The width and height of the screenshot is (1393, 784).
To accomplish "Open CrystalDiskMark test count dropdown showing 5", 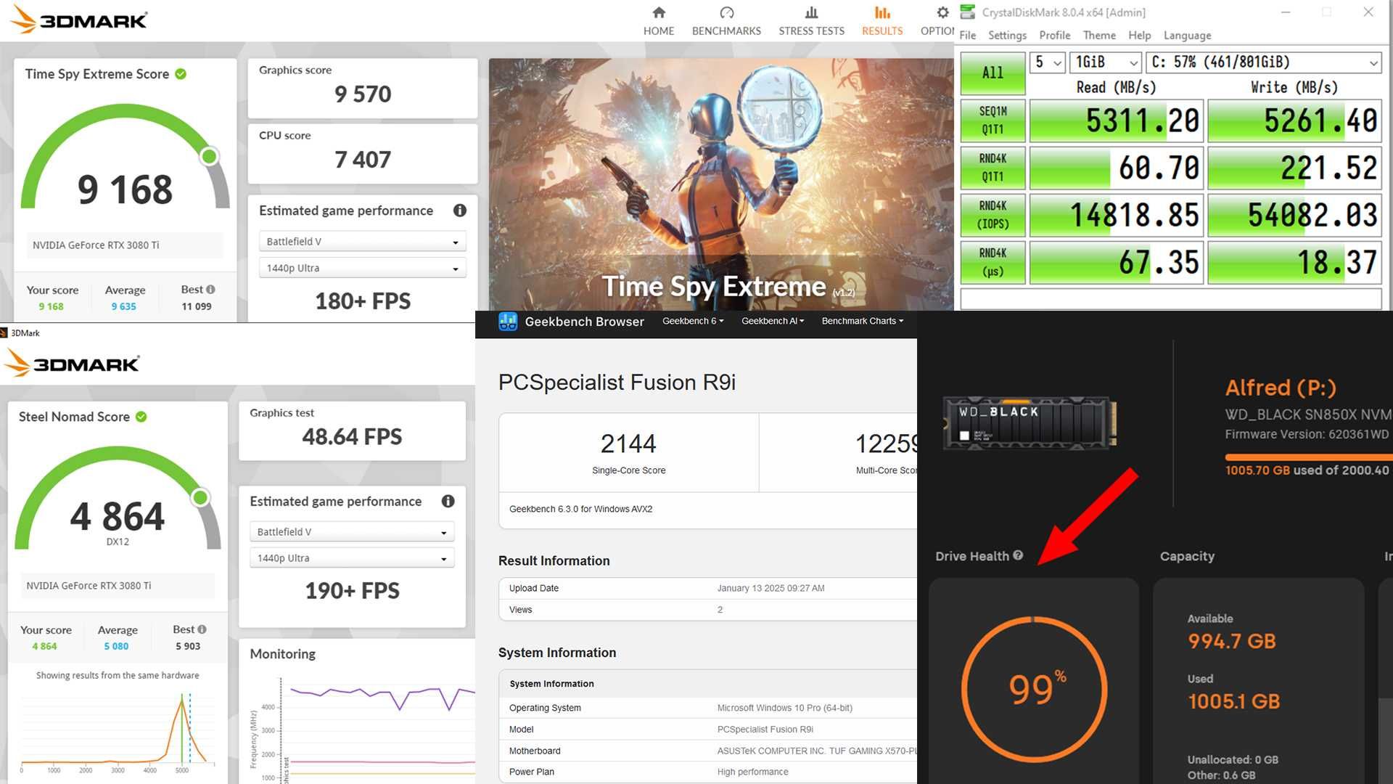I will [1048, 62].
